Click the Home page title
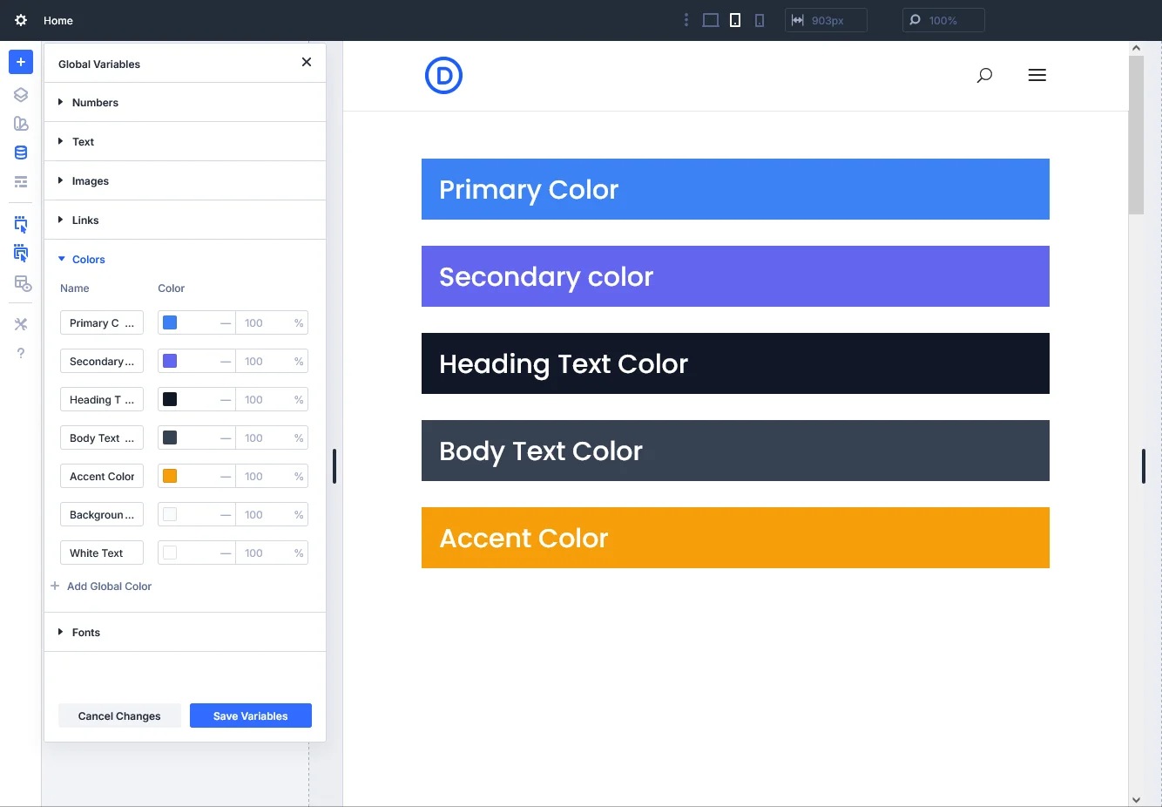Viewport: 1162px width, 807px height. coord(58,20)
